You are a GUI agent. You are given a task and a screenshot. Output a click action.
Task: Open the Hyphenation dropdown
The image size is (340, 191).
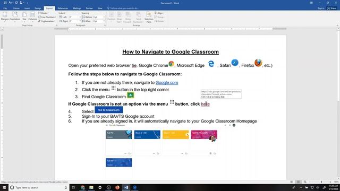(x=47, y=21)
